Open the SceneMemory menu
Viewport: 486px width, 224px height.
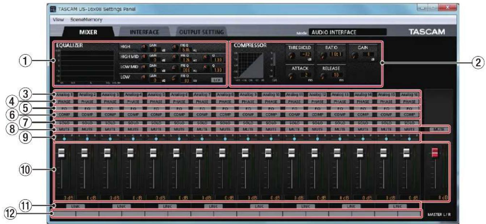pyautogui.click(x=87, y=19)
